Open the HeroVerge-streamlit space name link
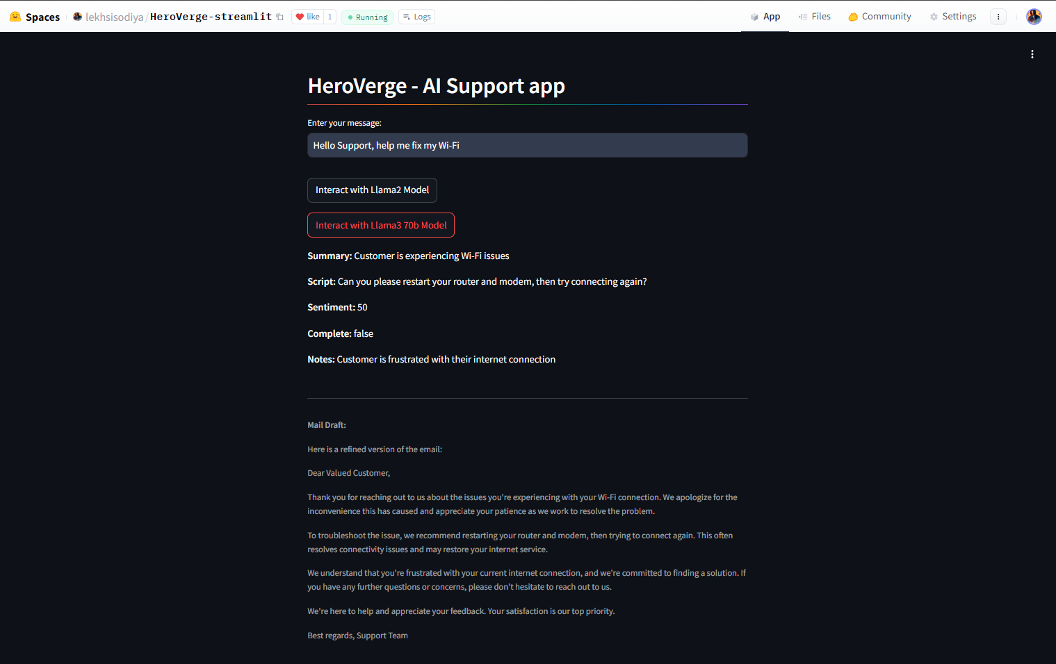 click(x=211, y=17)
